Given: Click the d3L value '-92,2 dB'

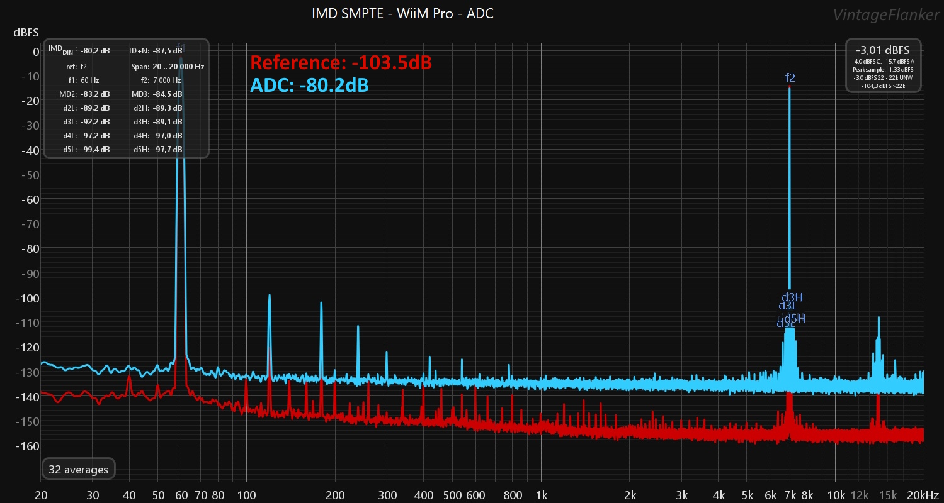Looking at the screenshot, I should (95, 122).
